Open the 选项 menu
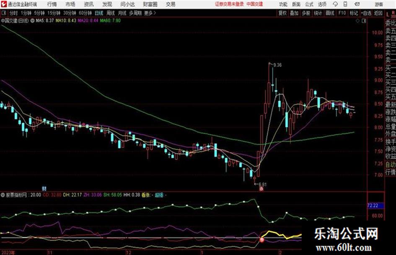The height and width of the screenshot is (255, 396). point(322,4)
